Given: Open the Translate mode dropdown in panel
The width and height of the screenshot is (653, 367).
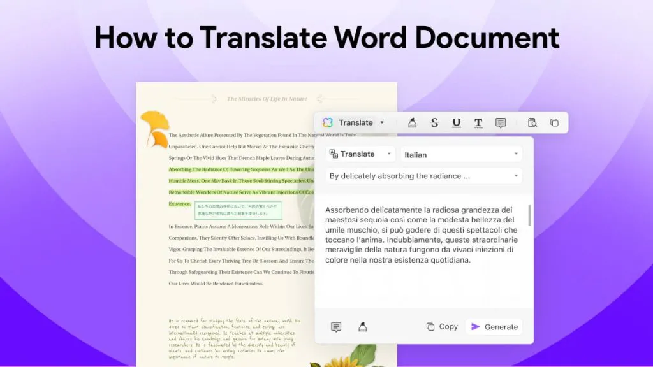Looking at the screenshot, I should click(360, 154).
